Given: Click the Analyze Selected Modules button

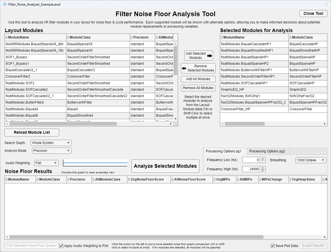Looking at the screenshot, I should point(165,166).
